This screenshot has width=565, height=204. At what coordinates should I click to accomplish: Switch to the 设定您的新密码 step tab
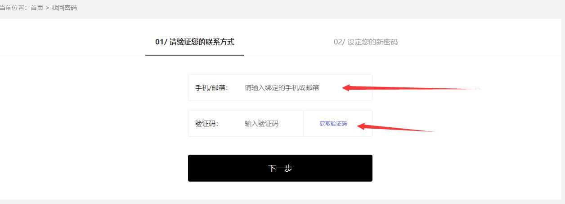[x=366, y=42]
